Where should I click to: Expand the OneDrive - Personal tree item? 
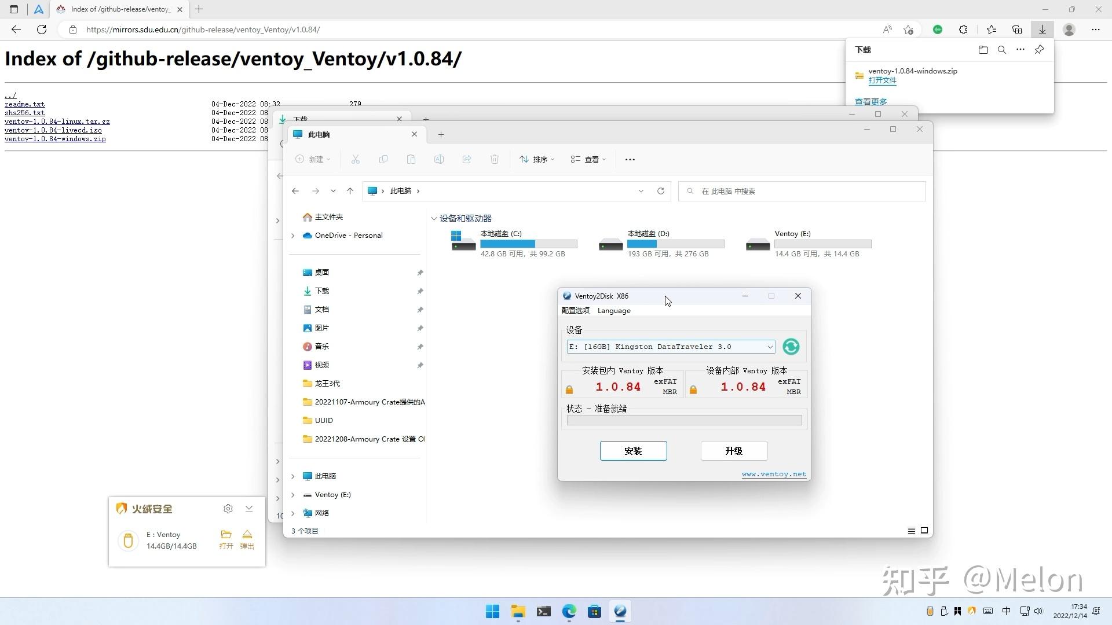[x=293, y=236]
